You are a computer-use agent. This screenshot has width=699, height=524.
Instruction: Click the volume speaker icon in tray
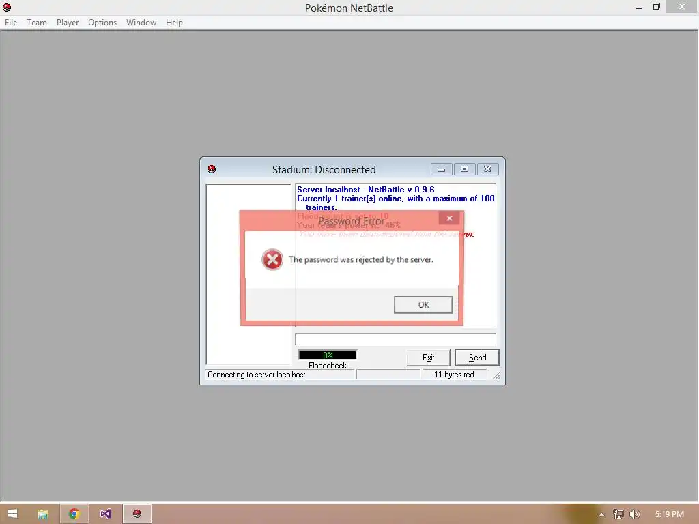pos(634,514)
